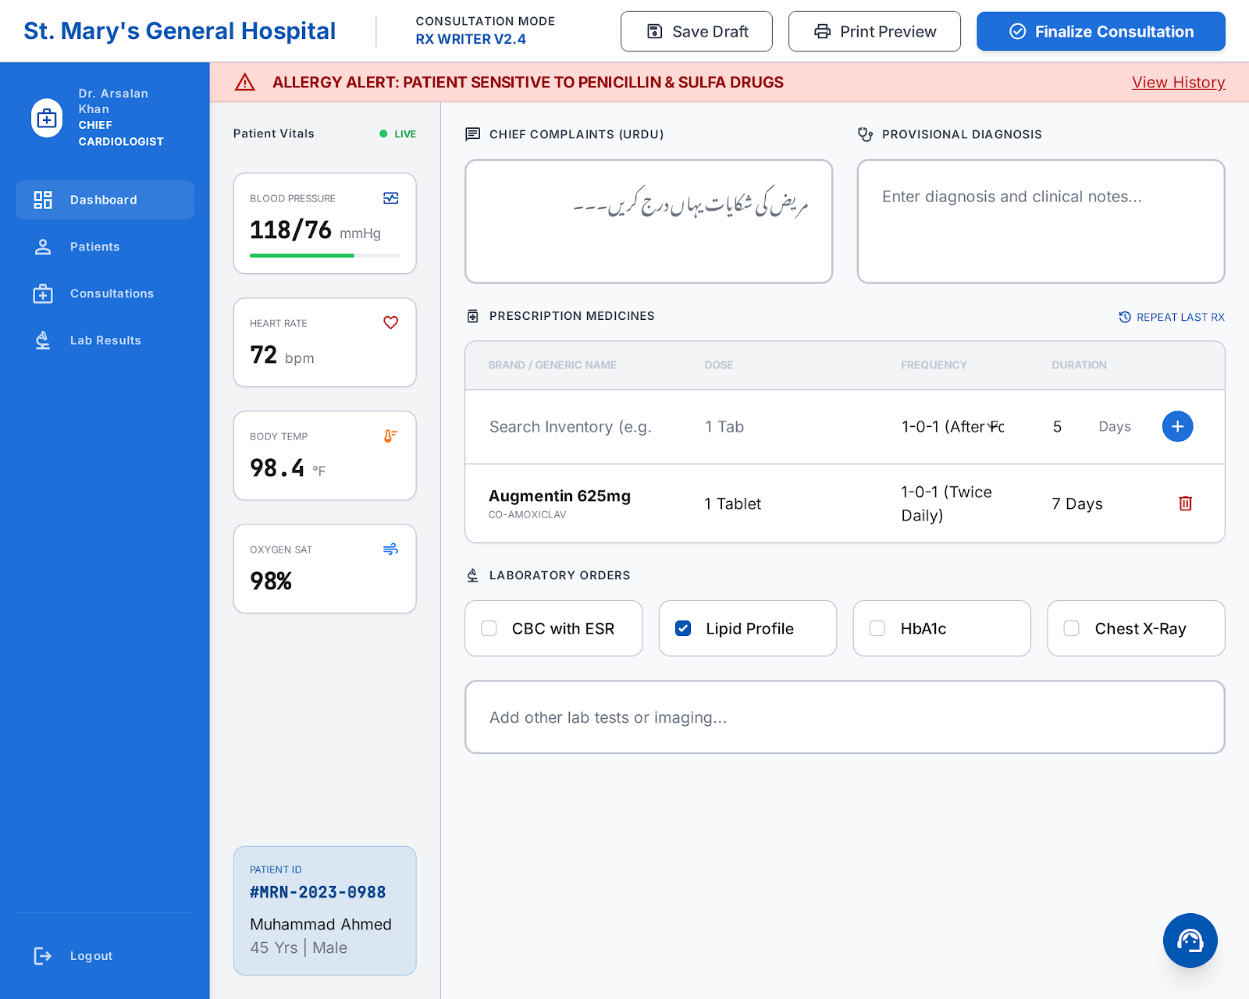Click the chief complaints Urdu text area
Screen dimensions: 1249x999
point(649,222)
